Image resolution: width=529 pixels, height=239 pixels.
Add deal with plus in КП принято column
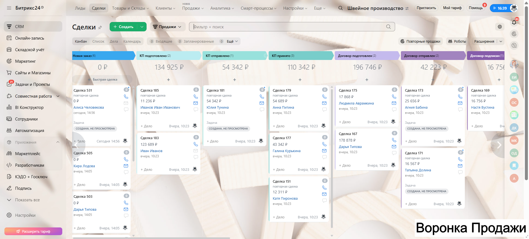point(300,80)
